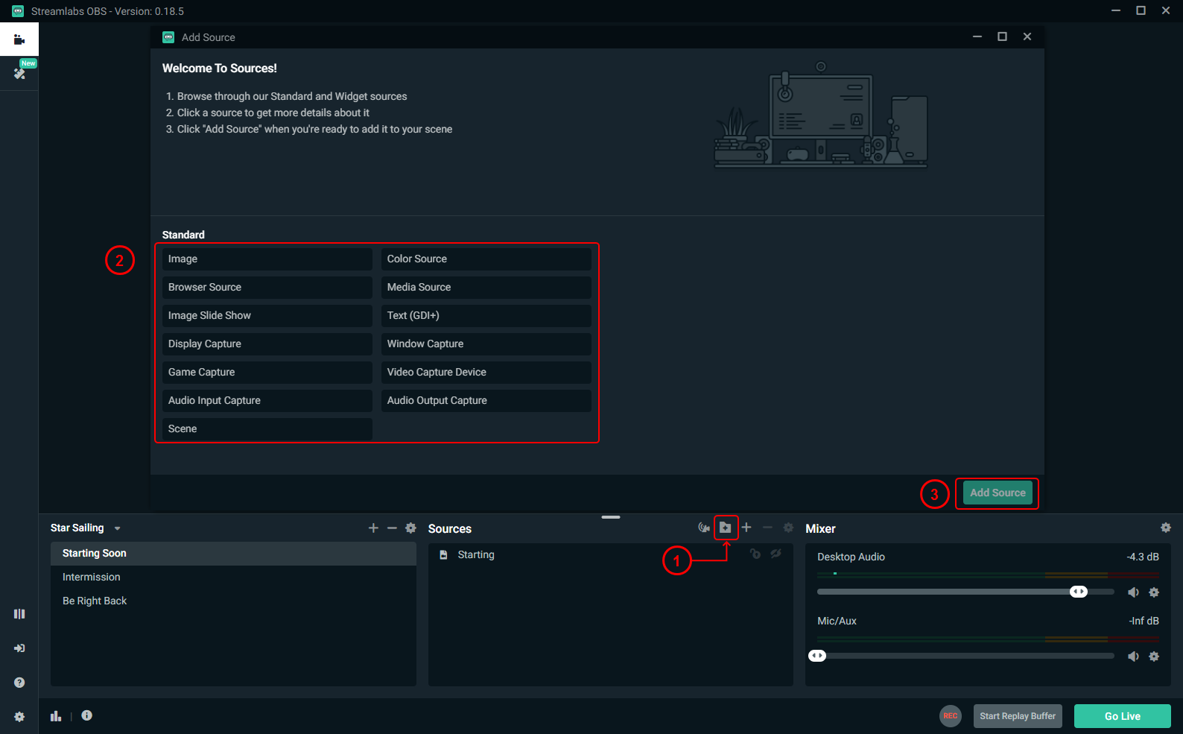Image resolution: width=1183 pixels, height=734 pixels.
Task: Click the panel resize handle above Sources
Action: [611, 516]
